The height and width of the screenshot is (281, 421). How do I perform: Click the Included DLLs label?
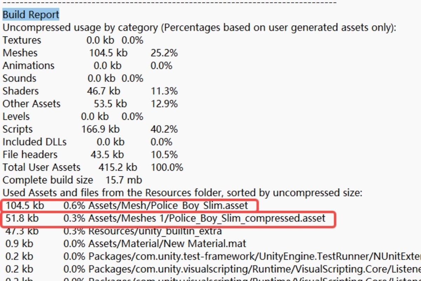tap(34, 142)
